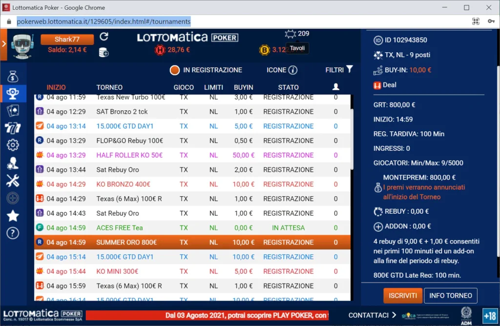Select Sat Rebuy Oro at 14:43
Viewport: 500px width, 326px height.
click(x=192, y=213)
